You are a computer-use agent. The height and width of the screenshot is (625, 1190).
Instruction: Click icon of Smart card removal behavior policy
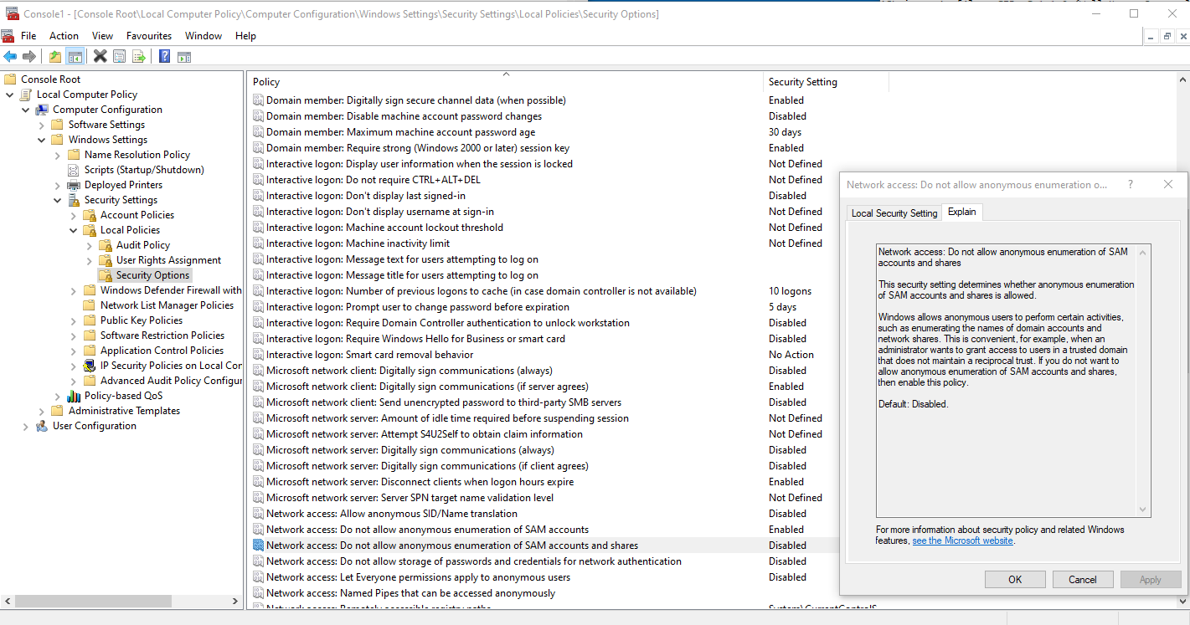coord(258,355)
